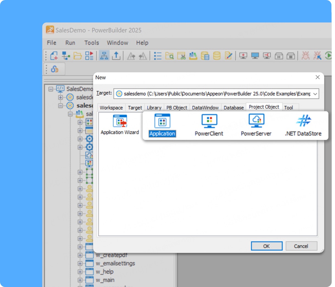Select the Application project object
Image resolution: width=335 pixels, height=287 pixels.
[162, 125]
